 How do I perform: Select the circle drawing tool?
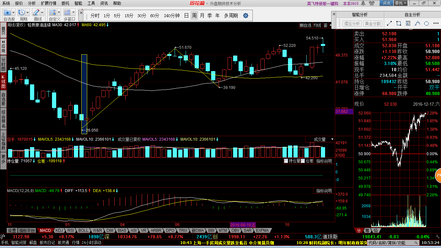point(426,23)
